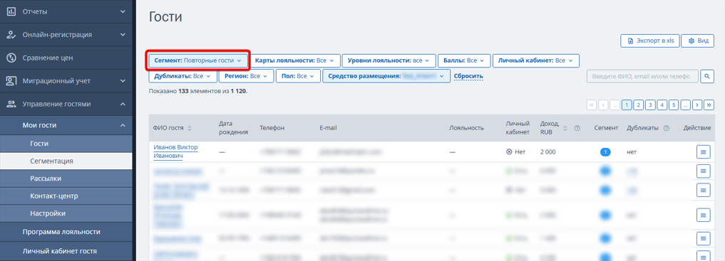Click the Online registration person icon
The width and height of the screenshot is (725, 261).
click(x=11, y=35)
